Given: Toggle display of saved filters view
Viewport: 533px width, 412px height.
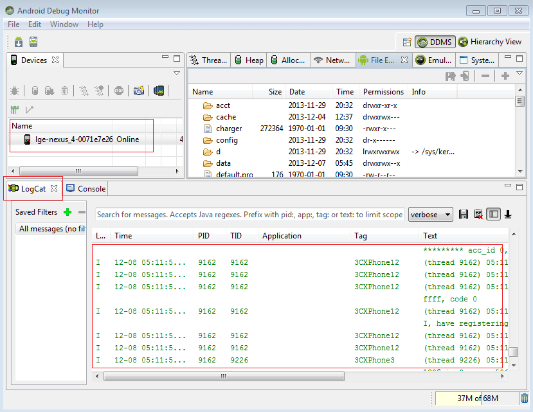Looking at the screenshot, I should 493,214.
